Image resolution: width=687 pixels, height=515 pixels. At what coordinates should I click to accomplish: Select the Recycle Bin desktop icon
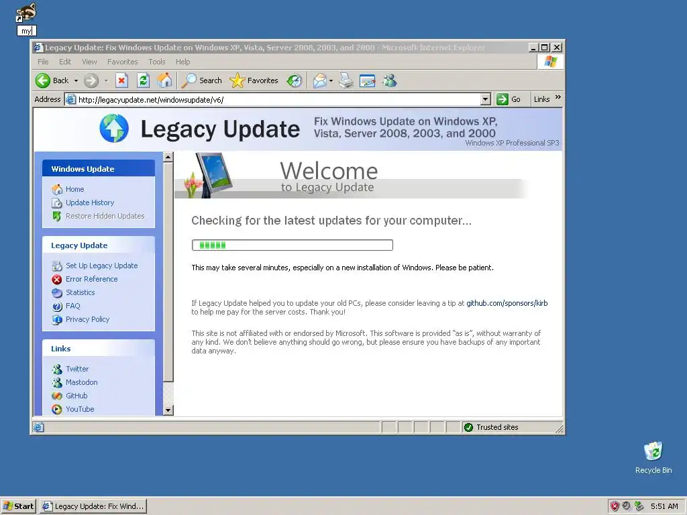click(x=653, y=457)
